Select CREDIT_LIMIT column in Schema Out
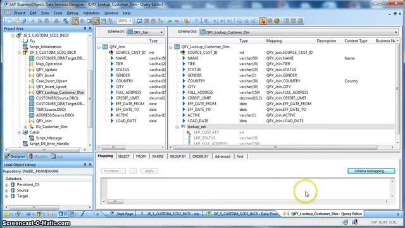 (x=199, y=98)
